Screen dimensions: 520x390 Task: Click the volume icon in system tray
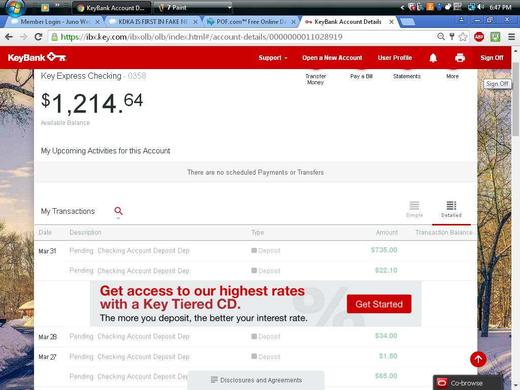point(481,7)
